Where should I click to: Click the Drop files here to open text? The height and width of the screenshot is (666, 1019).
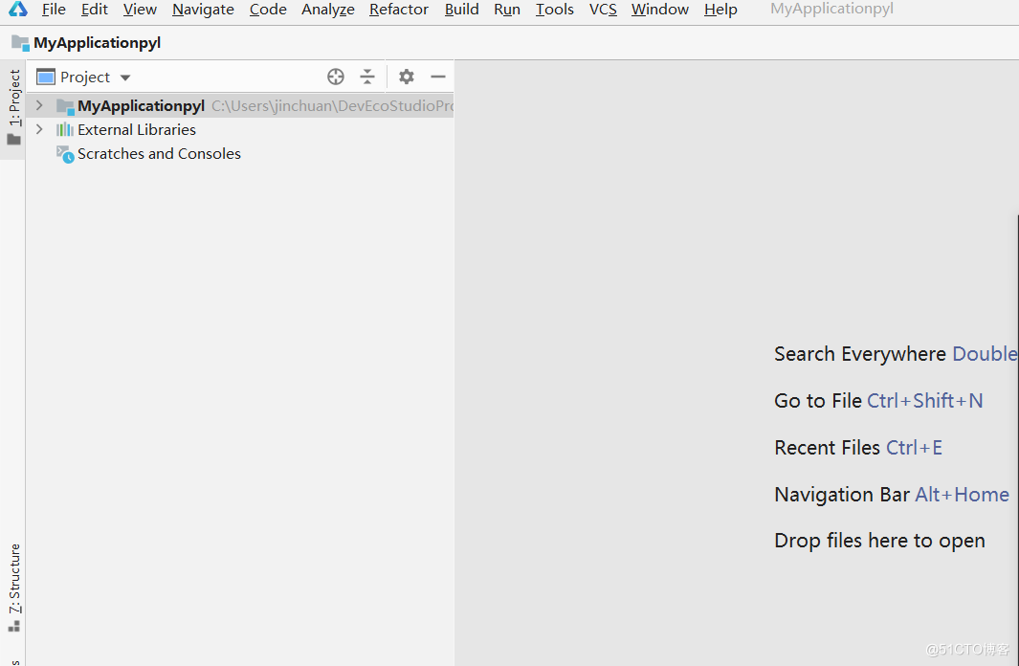(879, 541)
